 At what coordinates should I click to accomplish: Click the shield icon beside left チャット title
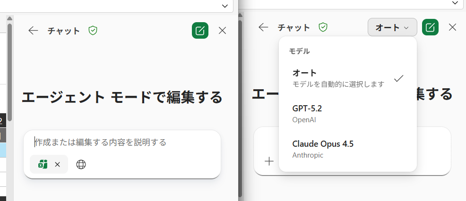coord(93,31)
